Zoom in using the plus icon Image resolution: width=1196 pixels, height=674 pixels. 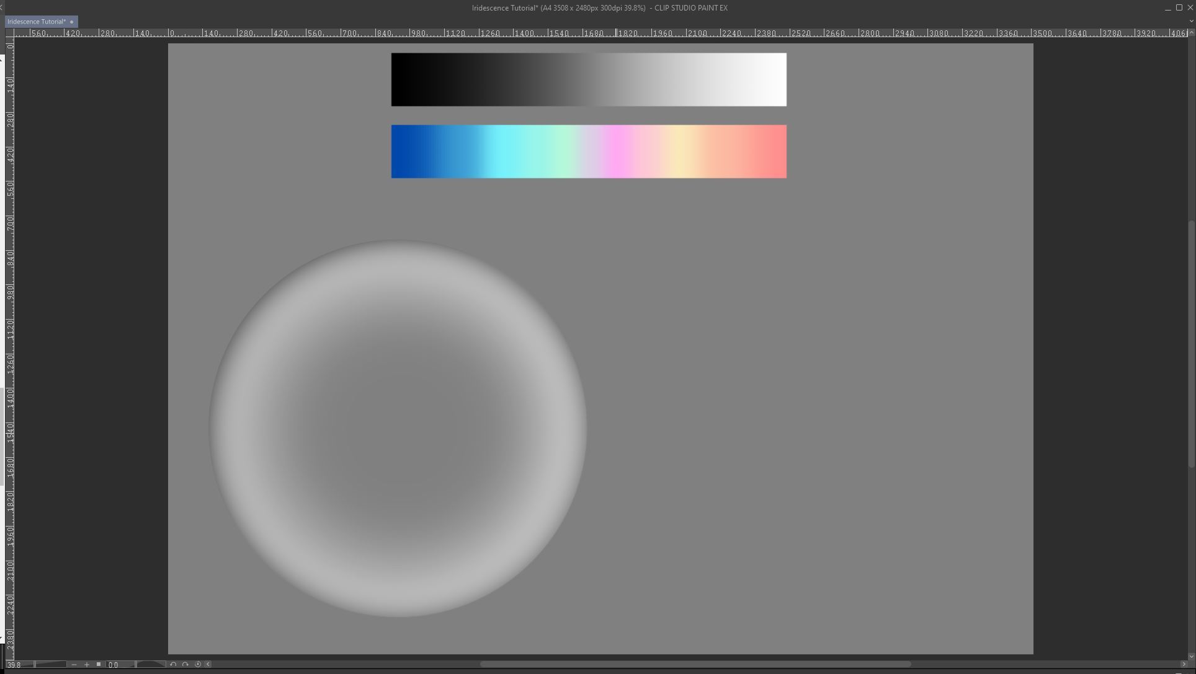pos(87,665)
